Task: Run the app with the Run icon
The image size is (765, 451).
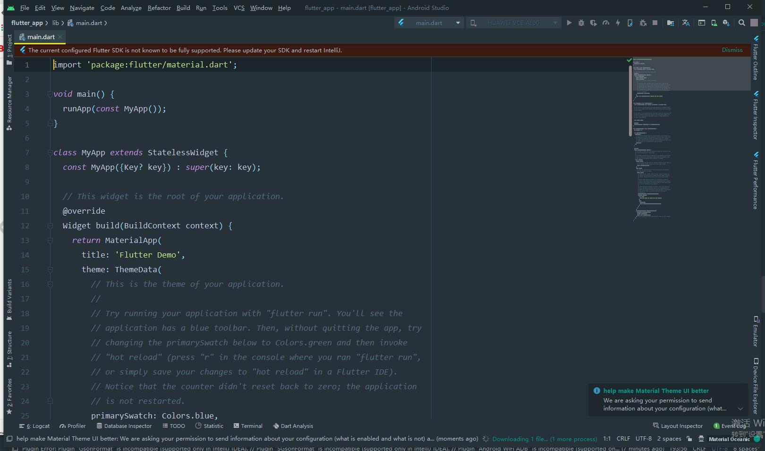Action: (569, 23)
